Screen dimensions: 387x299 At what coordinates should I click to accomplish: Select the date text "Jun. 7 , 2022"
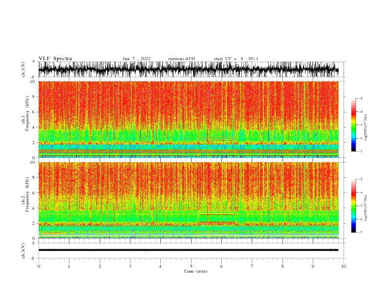coord(136,59)
